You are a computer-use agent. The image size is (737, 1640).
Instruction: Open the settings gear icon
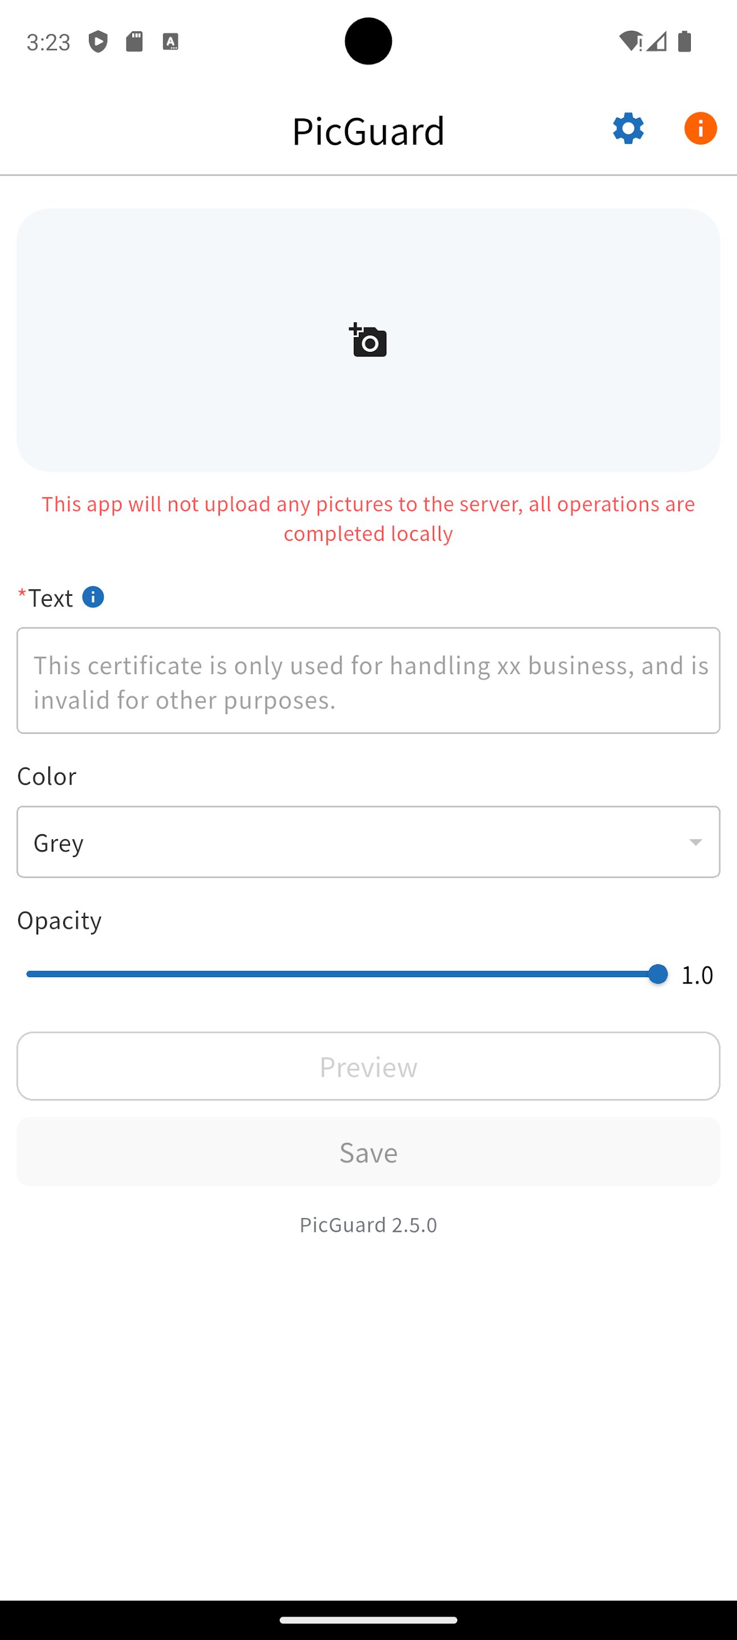click(628, 129)
